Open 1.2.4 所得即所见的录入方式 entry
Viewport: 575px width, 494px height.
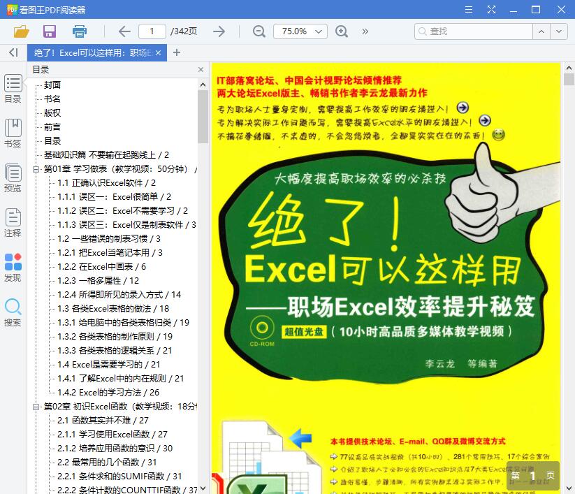click(x=119, y=295)
